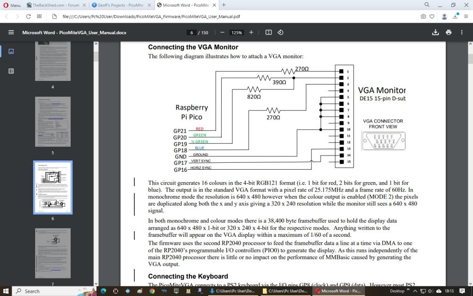Click the page number input field
The width and height of the screenshot is (473, 296).
tap(191, 32)
